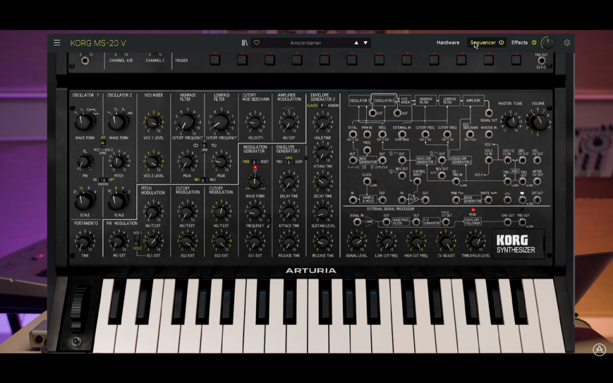Load the next preset with down arrow

(366, 42)
